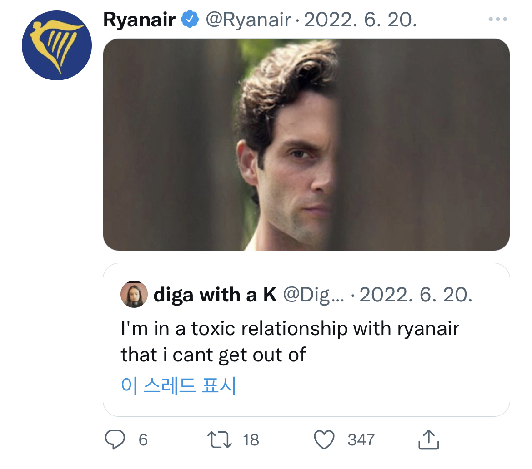Click the reply speech bubble icon
This screenshot has width=532, height=469.
(x=115, y=439)
